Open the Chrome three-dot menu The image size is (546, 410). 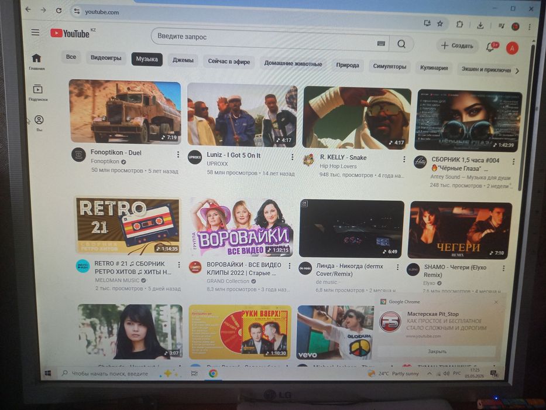coord(530,26)
